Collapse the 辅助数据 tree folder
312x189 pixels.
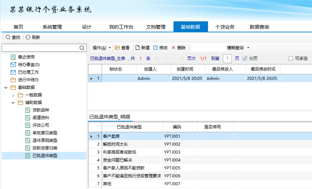click(x=13, y=103)
